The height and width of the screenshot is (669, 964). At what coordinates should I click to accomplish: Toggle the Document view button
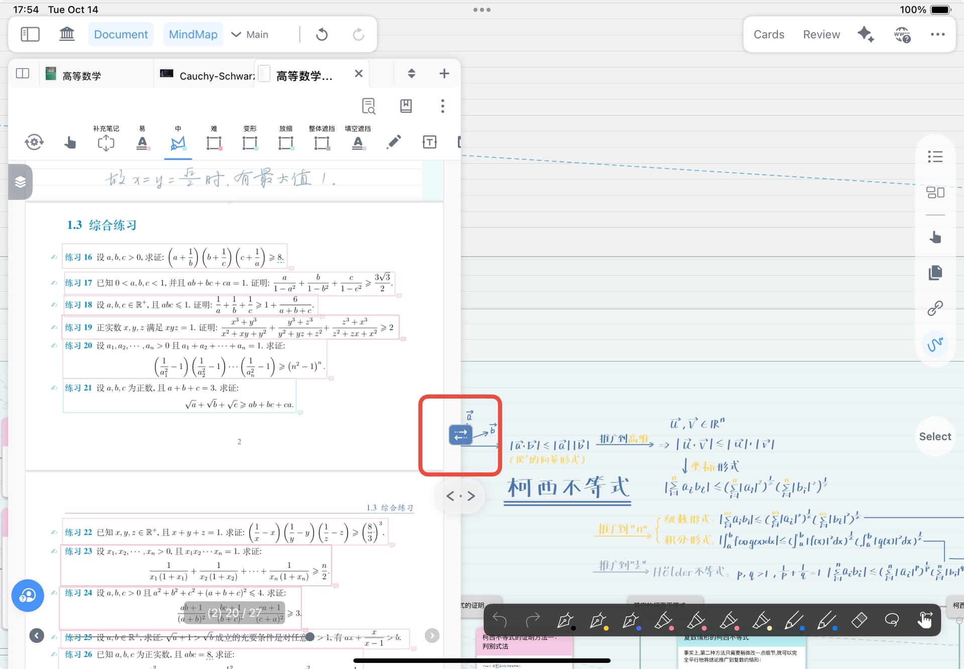point(120,34)
